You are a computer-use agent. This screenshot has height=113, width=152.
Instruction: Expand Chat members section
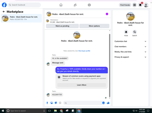(130, 47)
